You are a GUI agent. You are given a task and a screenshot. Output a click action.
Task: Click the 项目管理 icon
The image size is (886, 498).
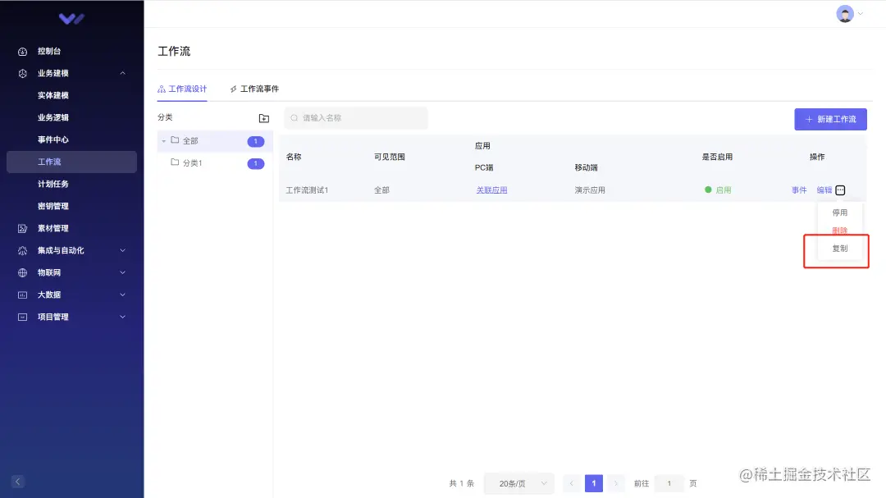pos(23,318)
